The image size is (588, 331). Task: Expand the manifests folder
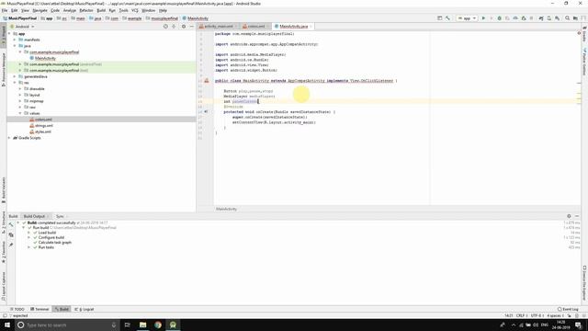coord(15,40)
